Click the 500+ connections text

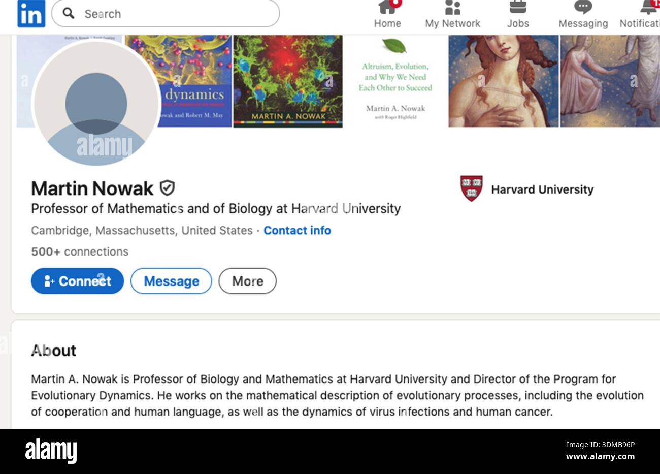80,251
